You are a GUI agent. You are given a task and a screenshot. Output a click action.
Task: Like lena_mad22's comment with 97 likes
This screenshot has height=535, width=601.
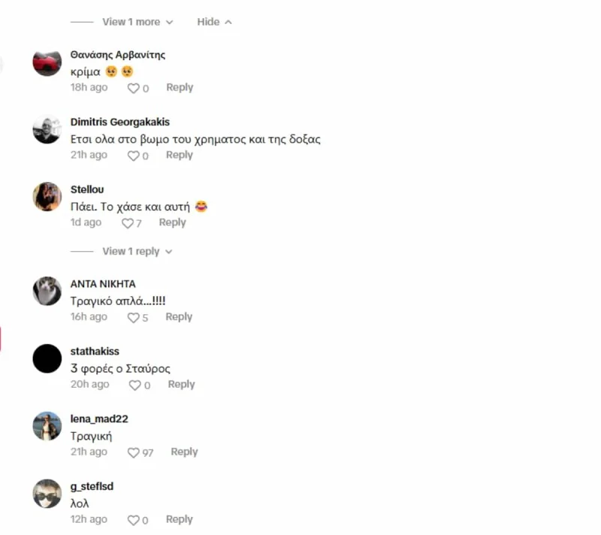click(x=134, y=452)
